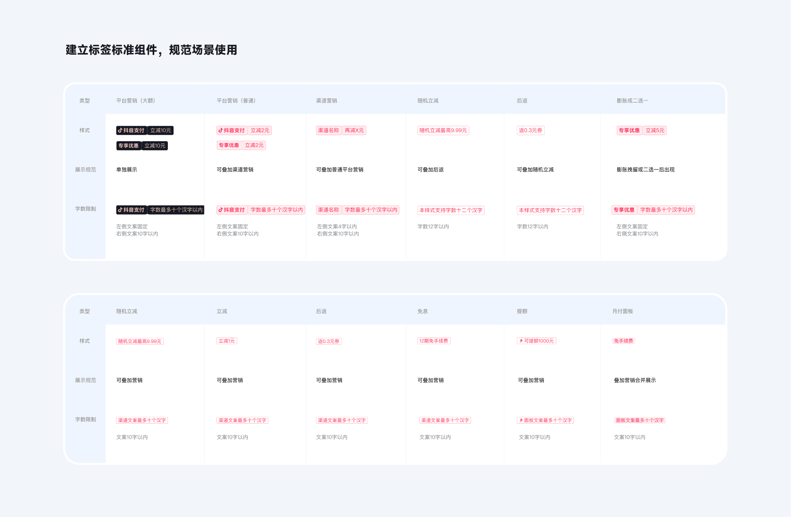Screen dimensions: 791x517
Task: Select the 12期免手续费 tag
Action: [x=434, y=341]
